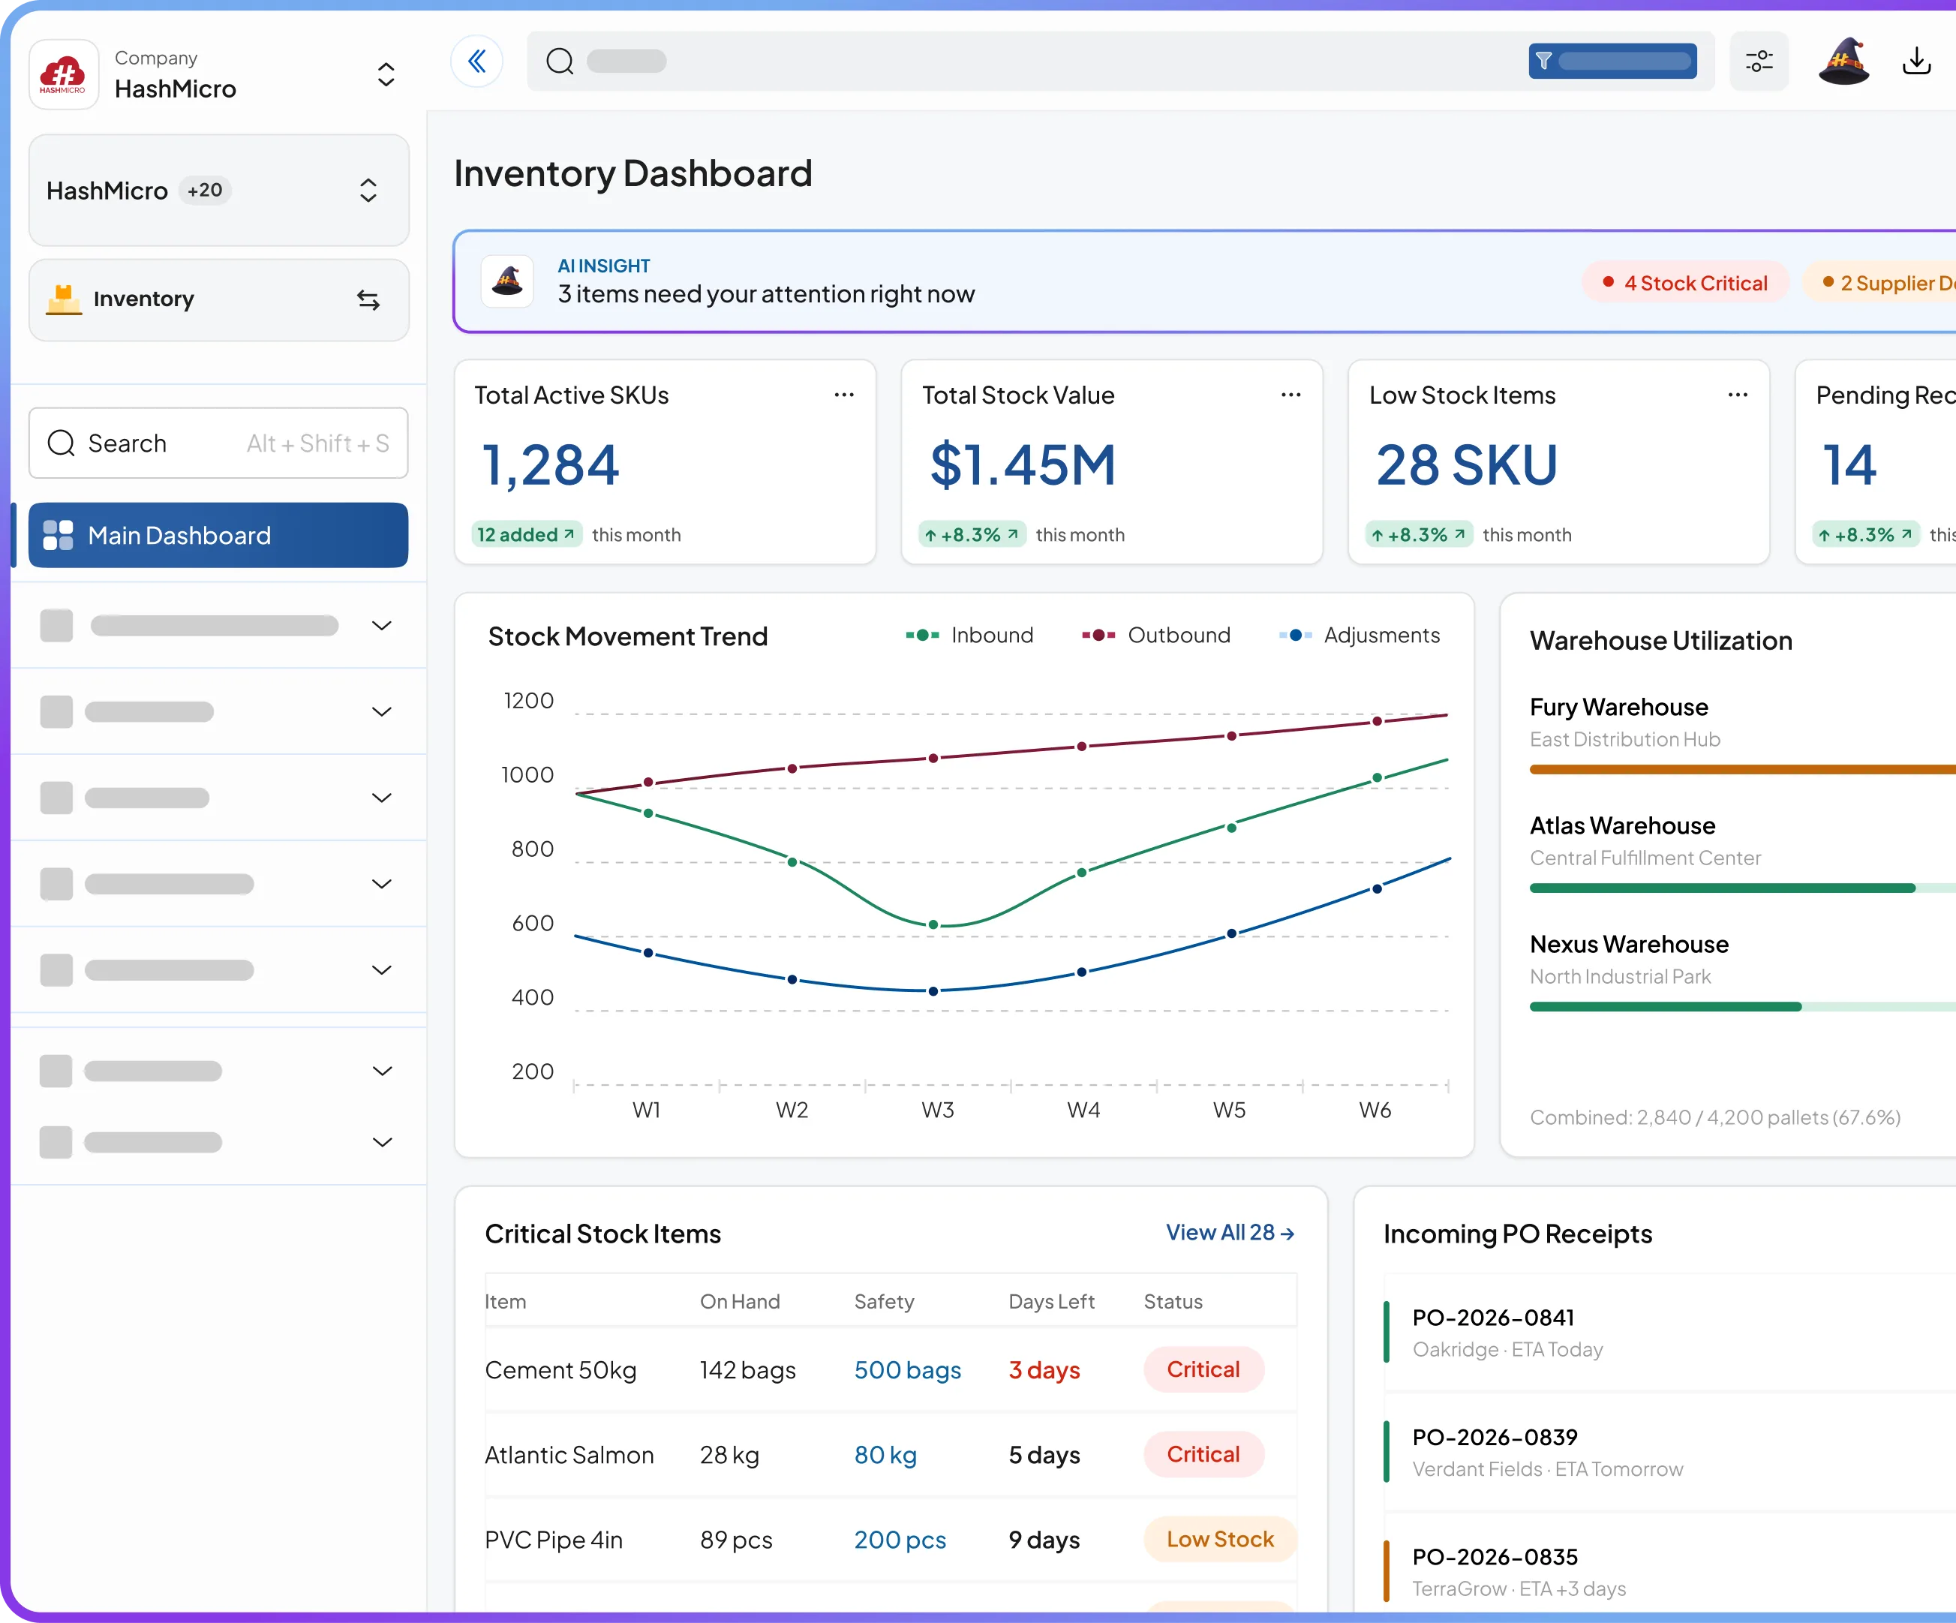Image resolution: width=1956 pixels, height=1623 pixels.
Task: Collapse the sidebar with double-chevron button
Action: pyautogui.click(x=477, y=62)
